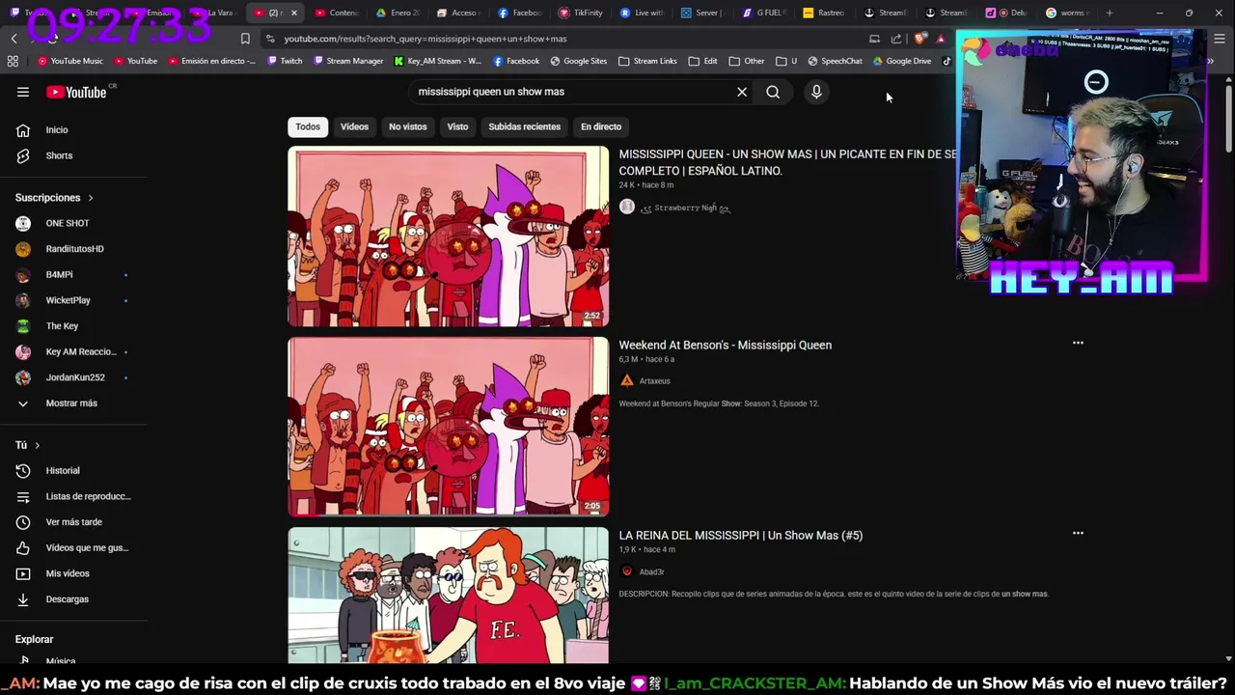
Task: Open more options for Weekend At Benson's result
Action: [1078, 343]
